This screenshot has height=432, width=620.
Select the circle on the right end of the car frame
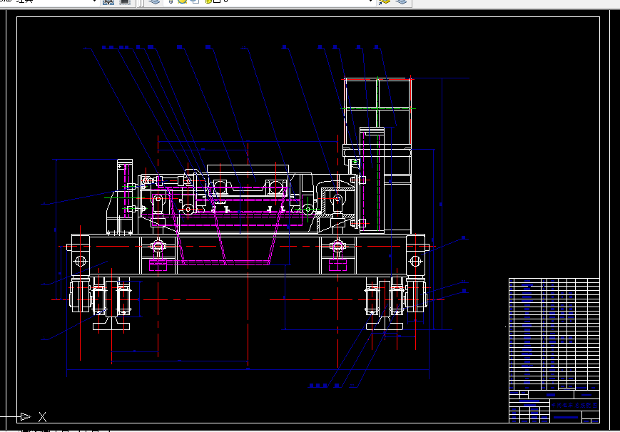(415, 261)
